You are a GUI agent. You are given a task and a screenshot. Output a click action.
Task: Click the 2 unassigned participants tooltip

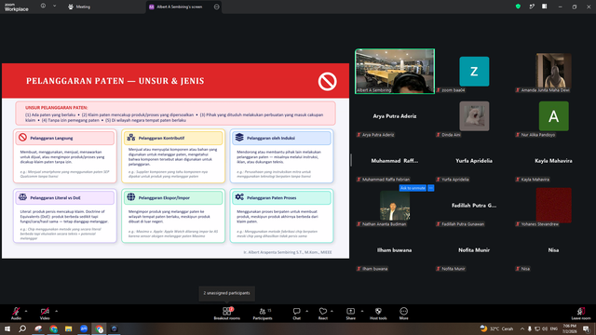[x=226, y=293]
